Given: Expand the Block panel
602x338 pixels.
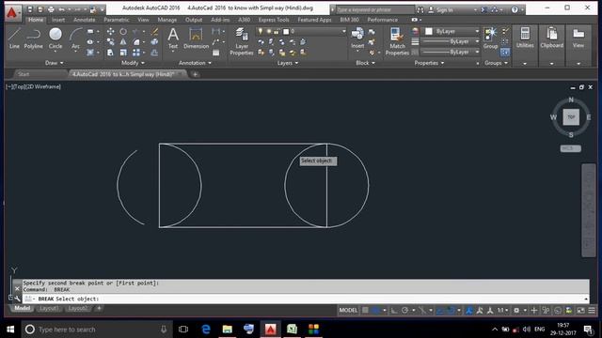Looking at the screenshot, I should (365, 63).
